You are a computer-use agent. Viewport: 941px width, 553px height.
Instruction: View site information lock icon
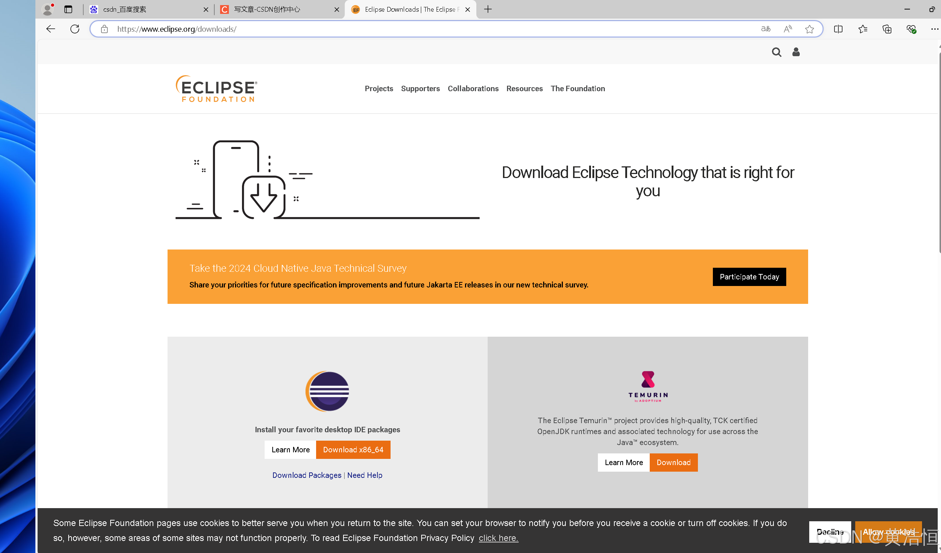pyautogui.click(x=104, y=29)
